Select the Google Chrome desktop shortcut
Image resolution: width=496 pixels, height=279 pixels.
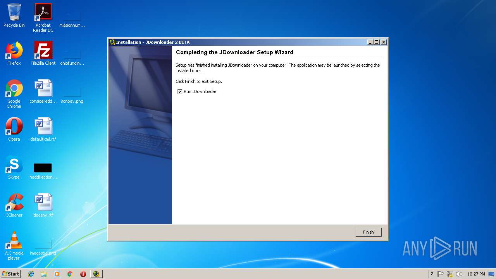click(x=14, y=94)
